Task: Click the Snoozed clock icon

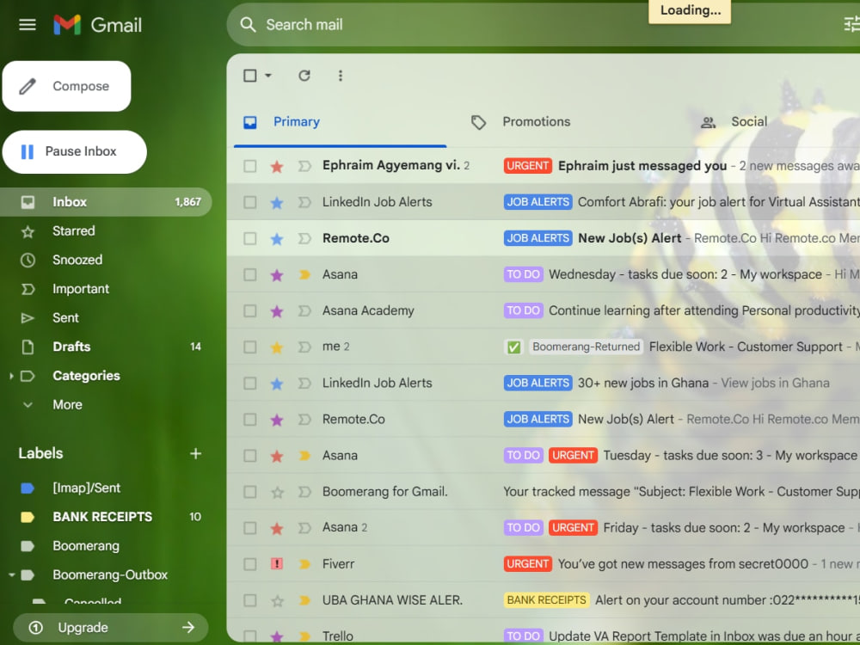Action: (28, 260)
